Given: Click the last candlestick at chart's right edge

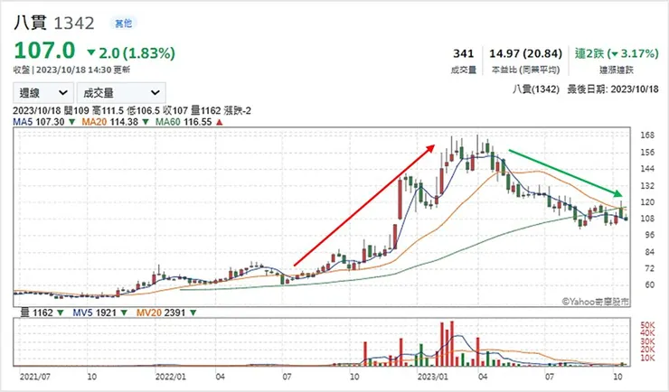Looking at the screenshot, I should (626, 219).
